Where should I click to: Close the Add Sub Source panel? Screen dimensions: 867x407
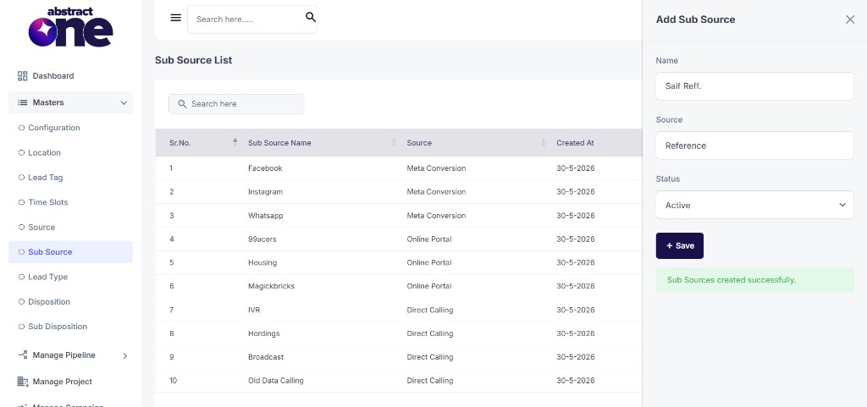tap(850, 19)
